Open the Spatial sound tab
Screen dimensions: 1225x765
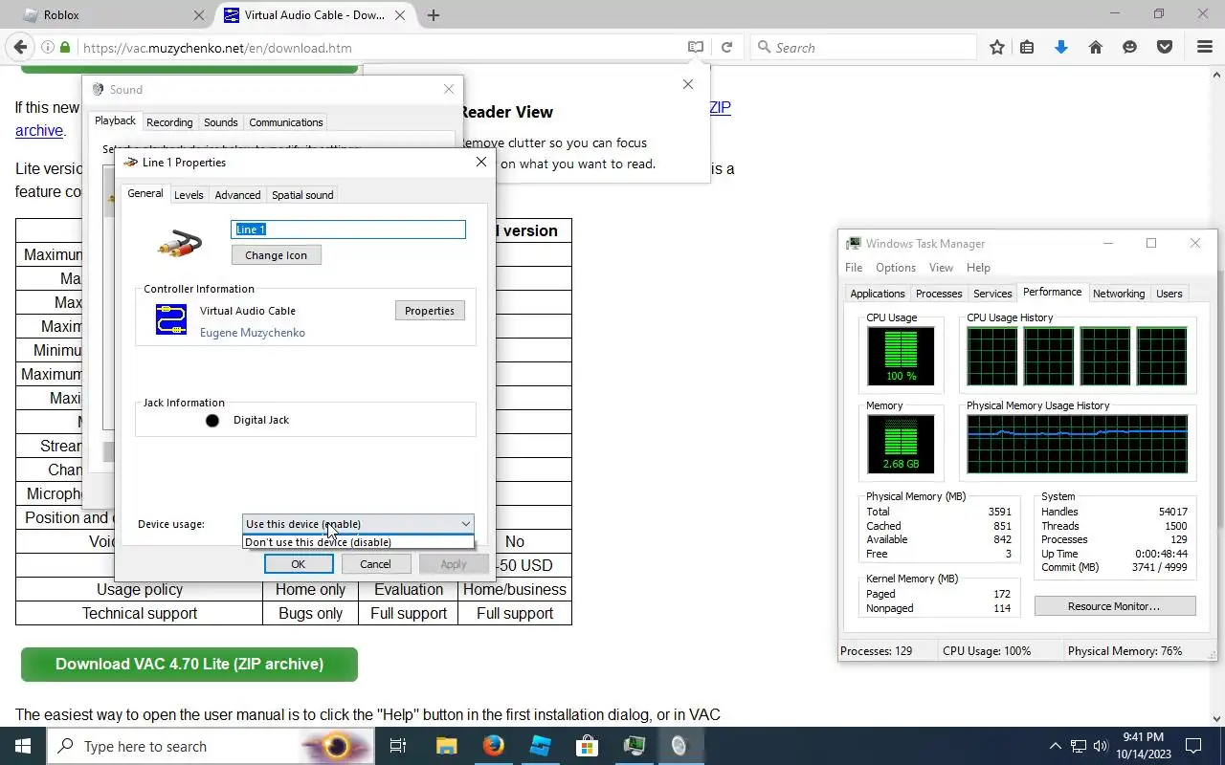(302, 194)
